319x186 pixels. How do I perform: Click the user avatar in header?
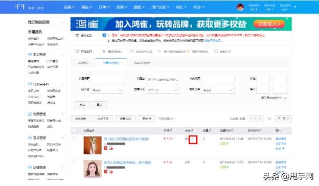pos(240,7)
